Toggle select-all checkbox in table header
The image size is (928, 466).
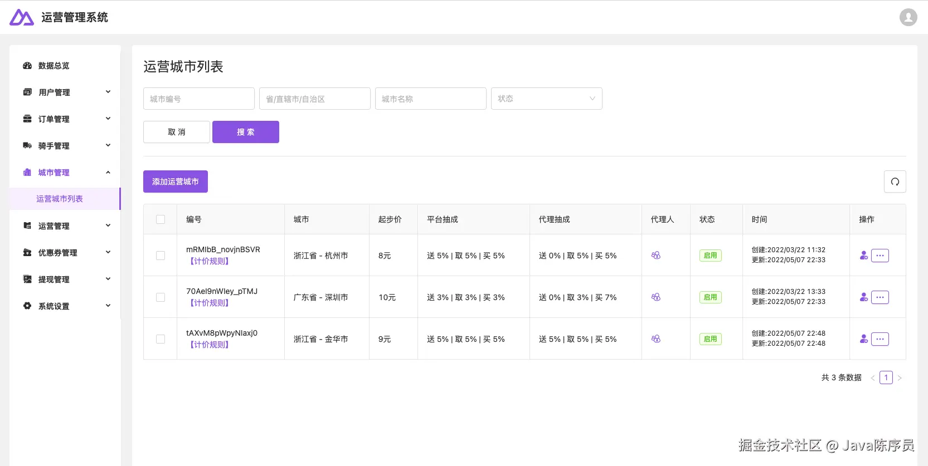[161, 219]
